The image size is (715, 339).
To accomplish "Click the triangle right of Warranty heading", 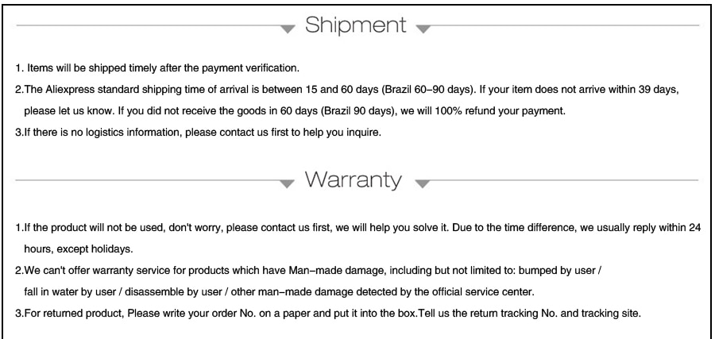I will point(423,183).
